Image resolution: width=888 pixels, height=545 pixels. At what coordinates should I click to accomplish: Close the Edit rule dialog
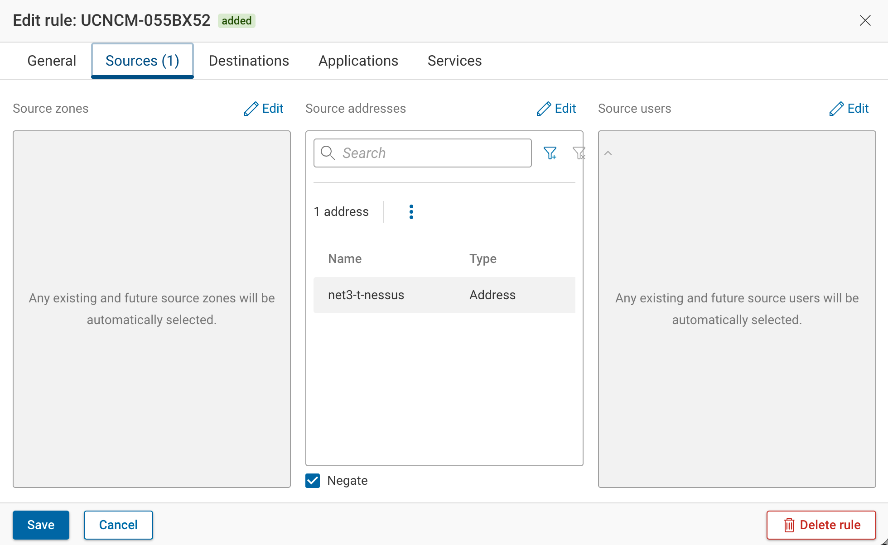[865, 20]
